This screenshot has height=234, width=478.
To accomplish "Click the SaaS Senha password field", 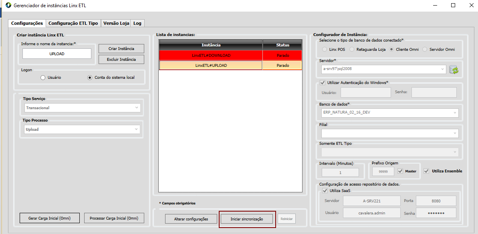I will click(x=436, y=213).
